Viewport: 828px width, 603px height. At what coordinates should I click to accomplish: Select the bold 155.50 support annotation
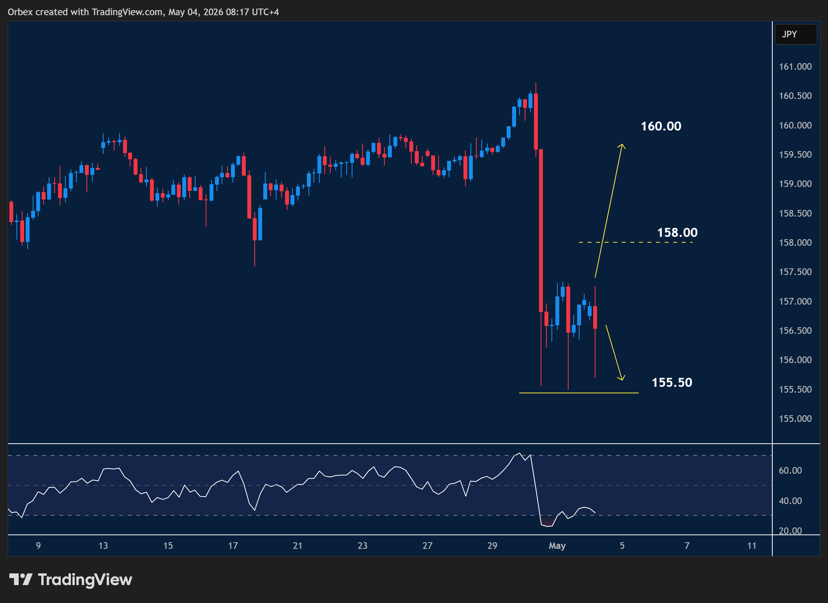(x=672, y=383)
